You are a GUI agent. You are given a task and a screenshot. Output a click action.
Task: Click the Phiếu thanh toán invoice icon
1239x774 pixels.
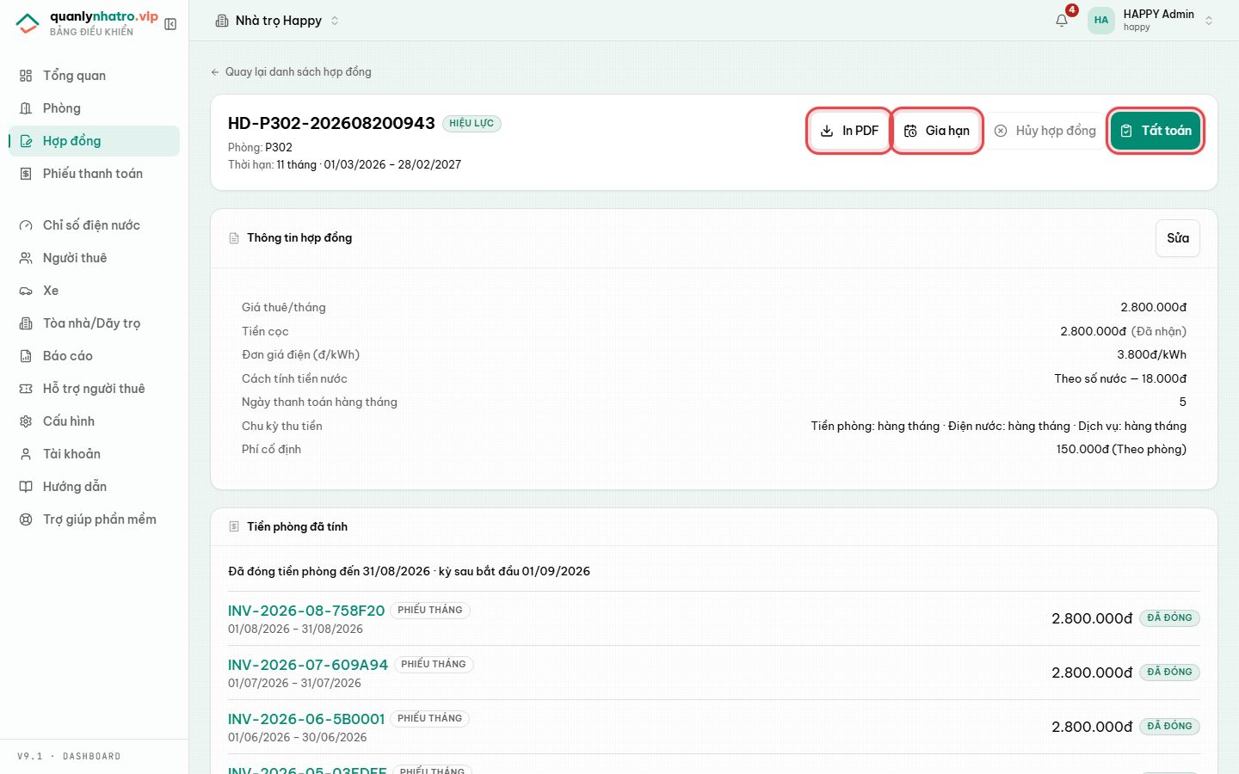(26, 174)
